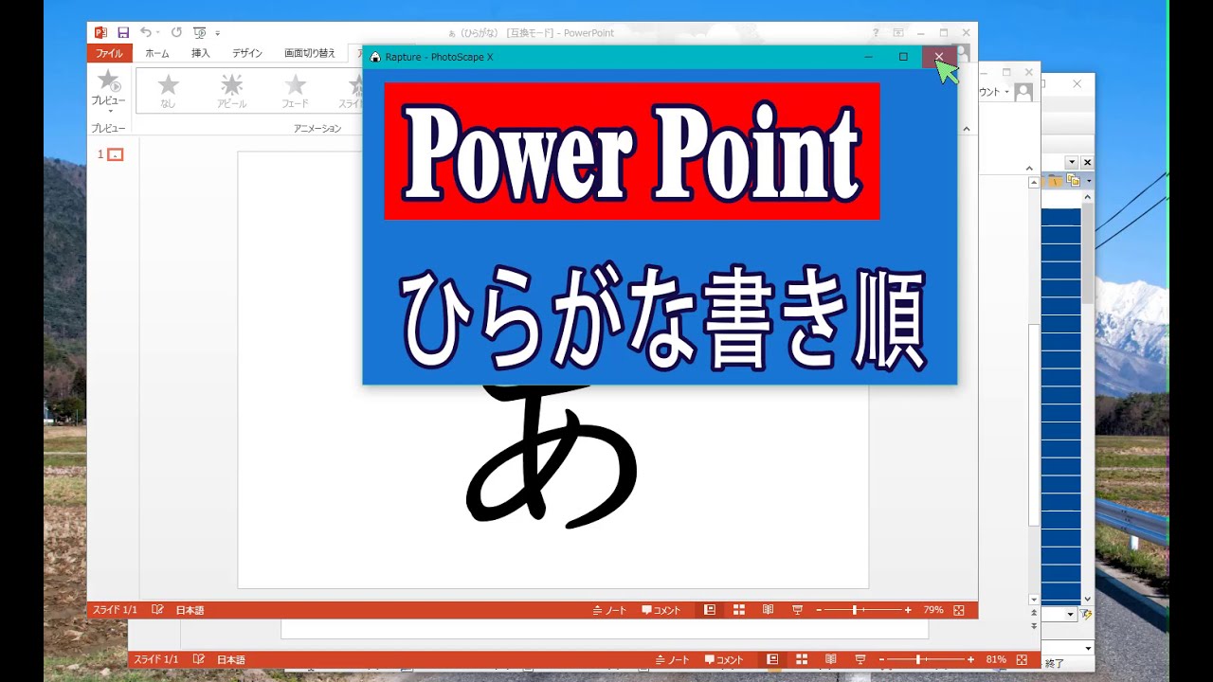Fit slide to window icon in front status bar
This screenshot has width=1213, height=682.
(959, 610)
